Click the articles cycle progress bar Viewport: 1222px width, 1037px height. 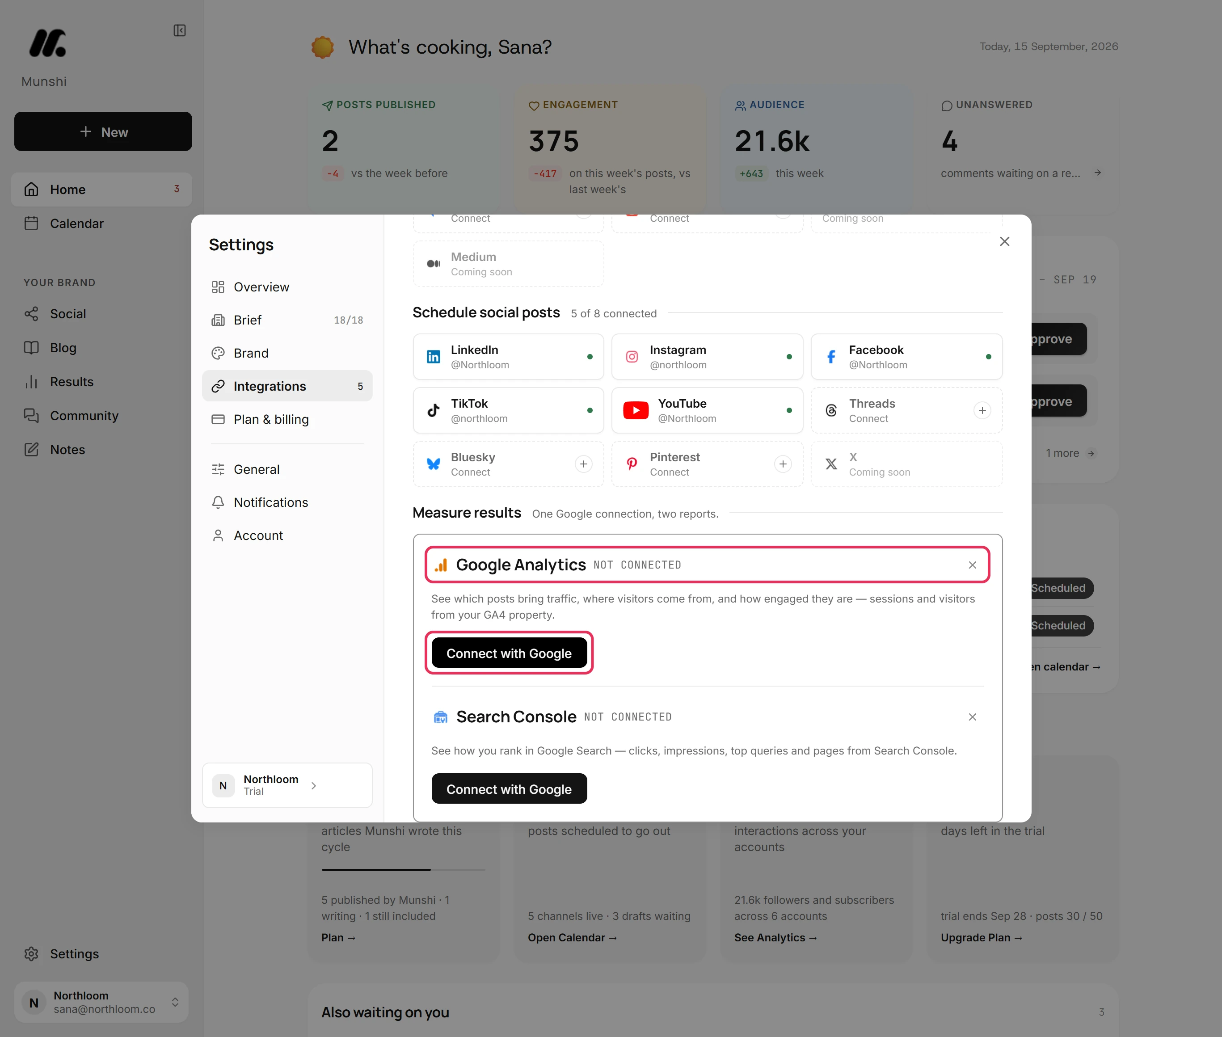pos(403,869)
